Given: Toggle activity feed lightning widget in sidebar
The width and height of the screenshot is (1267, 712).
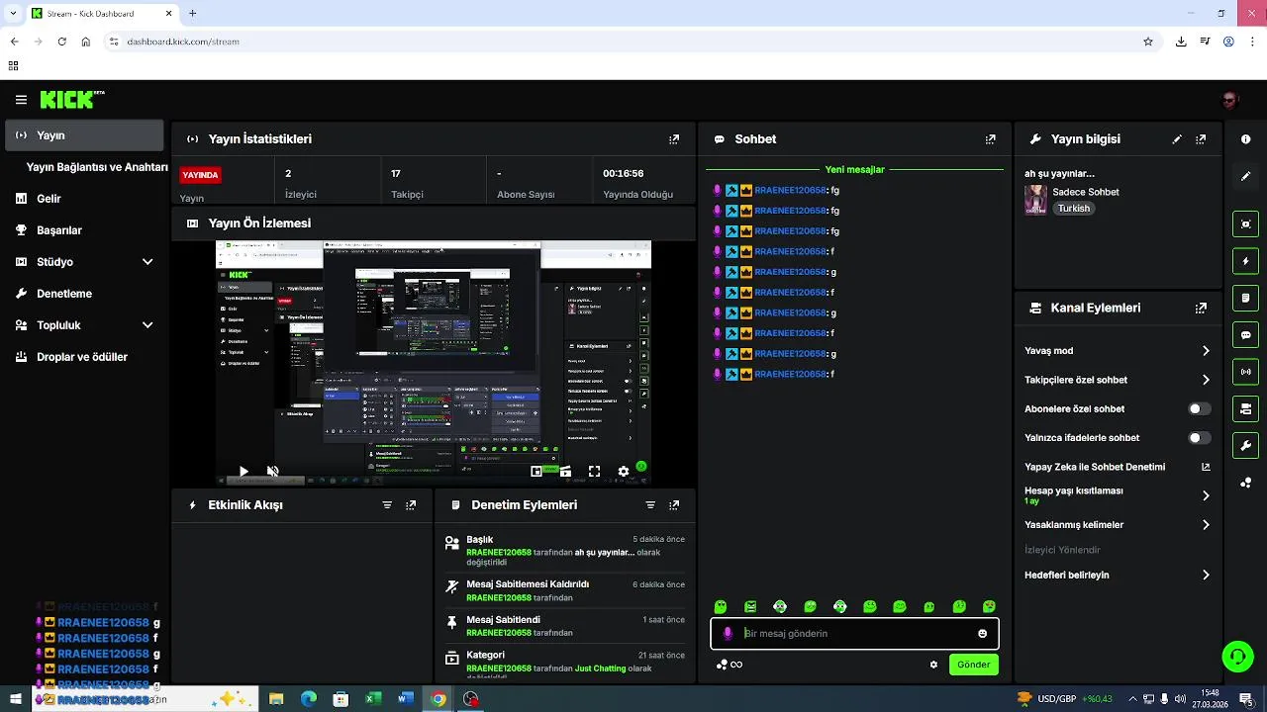Looking at the screenshot, I should [x=1246, y=261].
